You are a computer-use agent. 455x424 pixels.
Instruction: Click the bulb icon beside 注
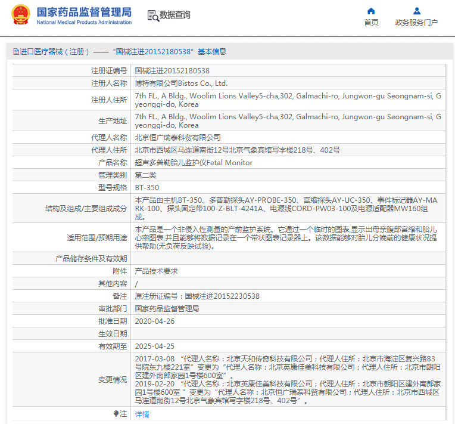coord(116,413)
